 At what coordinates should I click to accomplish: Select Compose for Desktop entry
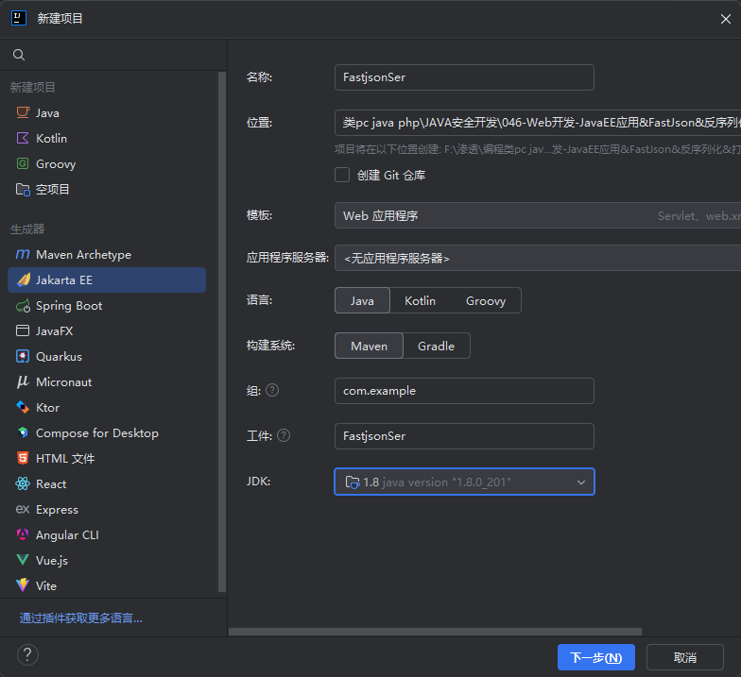[x=107, y=432]
